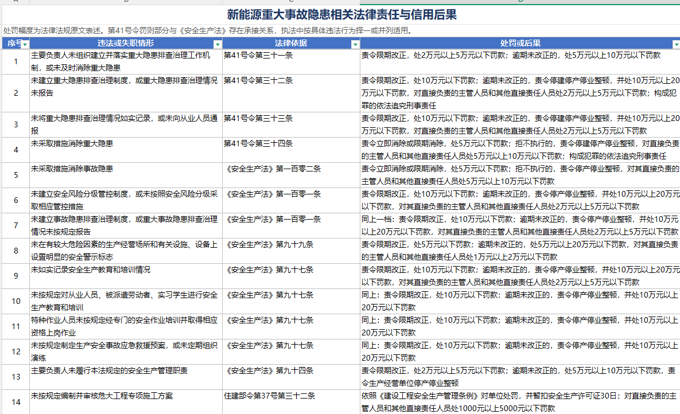Select row 1 penalty cell 处2万元以上5万元以下罚款
The height and width of the screenshot is (414, 680).
520,61
